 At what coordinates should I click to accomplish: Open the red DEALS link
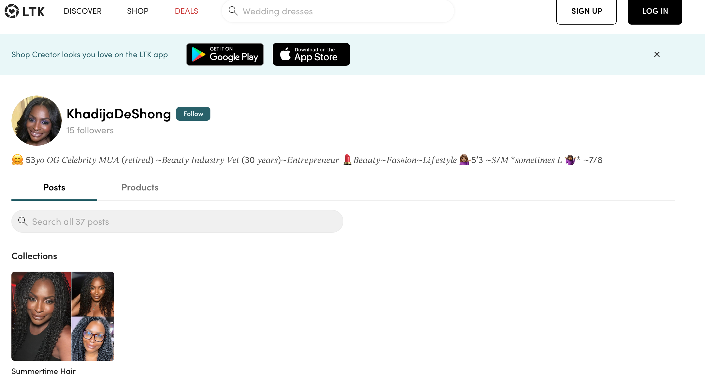click(x=186, y=11)
